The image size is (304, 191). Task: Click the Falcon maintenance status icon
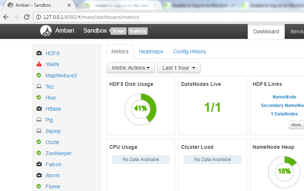(x=39, y=164)
